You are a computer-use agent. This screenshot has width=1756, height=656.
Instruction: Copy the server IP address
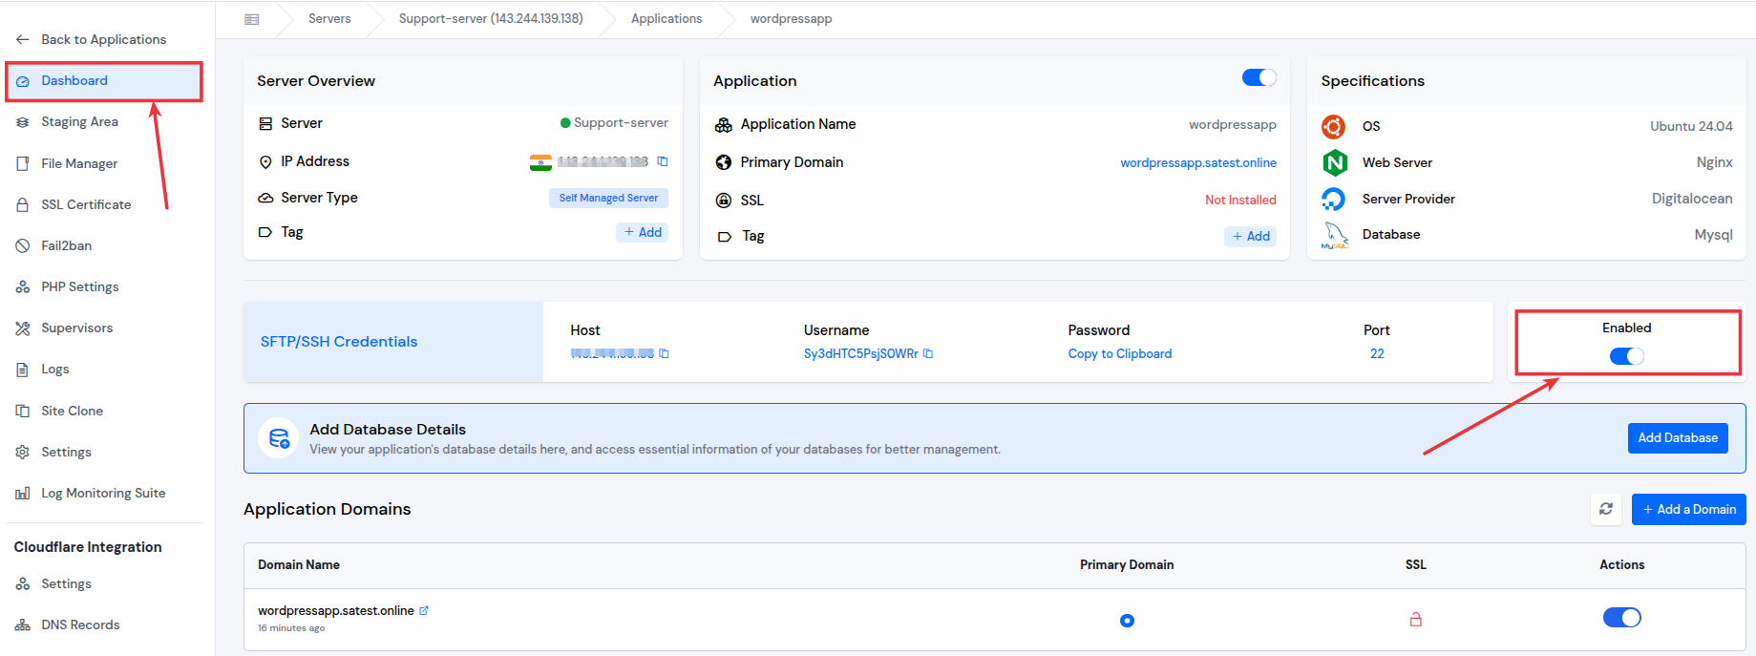663,161
